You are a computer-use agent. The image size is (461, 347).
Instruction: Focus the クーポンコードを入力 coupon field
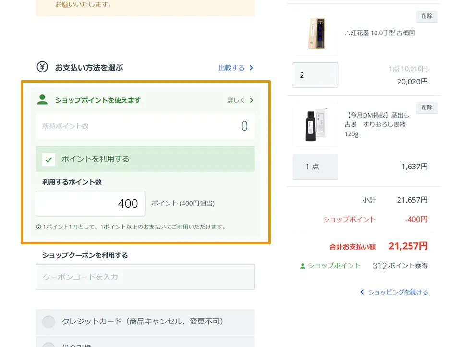[x=145, y=277]
